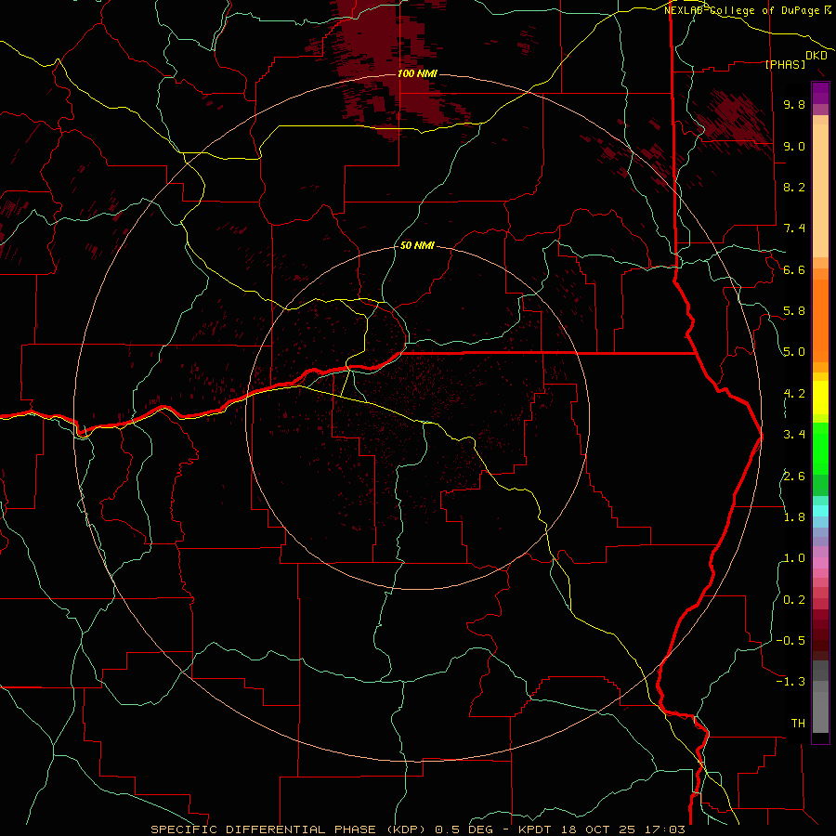836x836 pixels.
Task: Click the 8.2 value on the color scale
Action: (794, 187)
